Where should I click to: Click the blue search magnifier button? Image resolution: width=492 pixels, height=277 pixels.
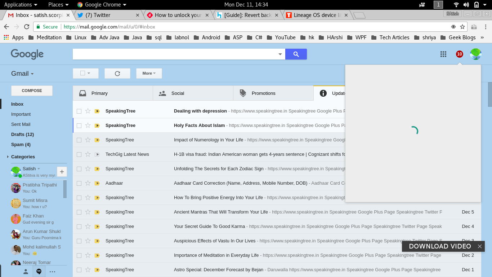[296, 54]
